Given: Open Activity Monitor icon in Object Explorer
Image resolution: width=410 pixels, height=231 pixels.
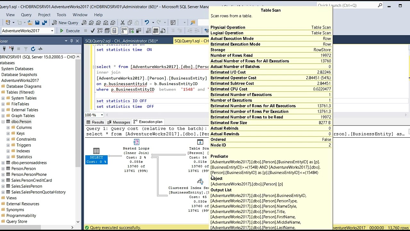Looking at the screenshot, I should pos(40,49).
